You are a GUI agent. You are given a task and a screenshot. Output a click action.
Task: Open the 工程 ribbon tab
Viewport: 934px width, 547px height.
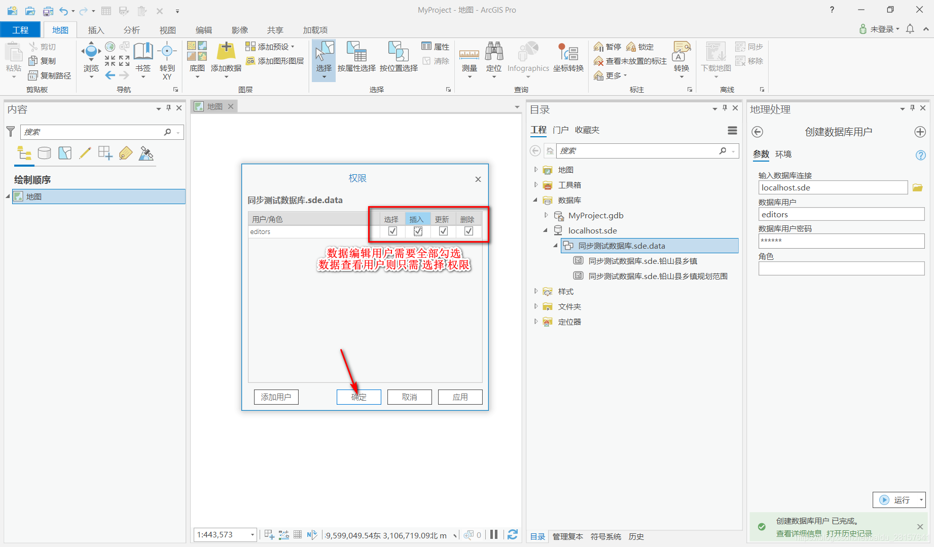pyautogui.click(x=20, y=30)
